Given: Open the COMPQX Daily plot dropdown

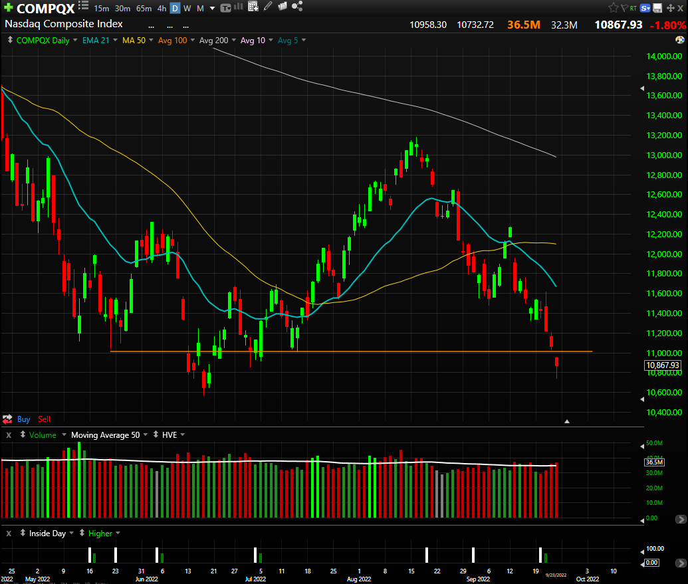Looking at the screenshot, I should (75, 40).
